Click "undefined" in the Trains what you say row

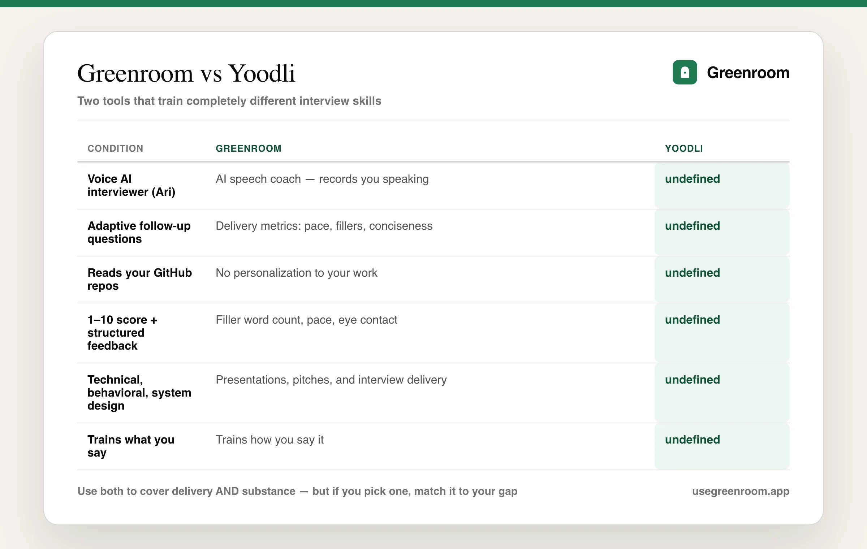point(693,440)
